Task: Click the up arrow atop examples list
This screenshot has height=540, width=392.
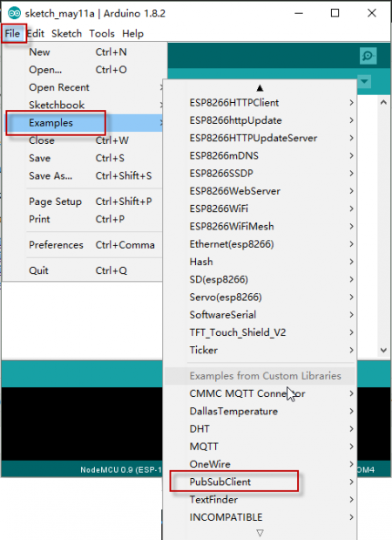Action: pos(260,88)
